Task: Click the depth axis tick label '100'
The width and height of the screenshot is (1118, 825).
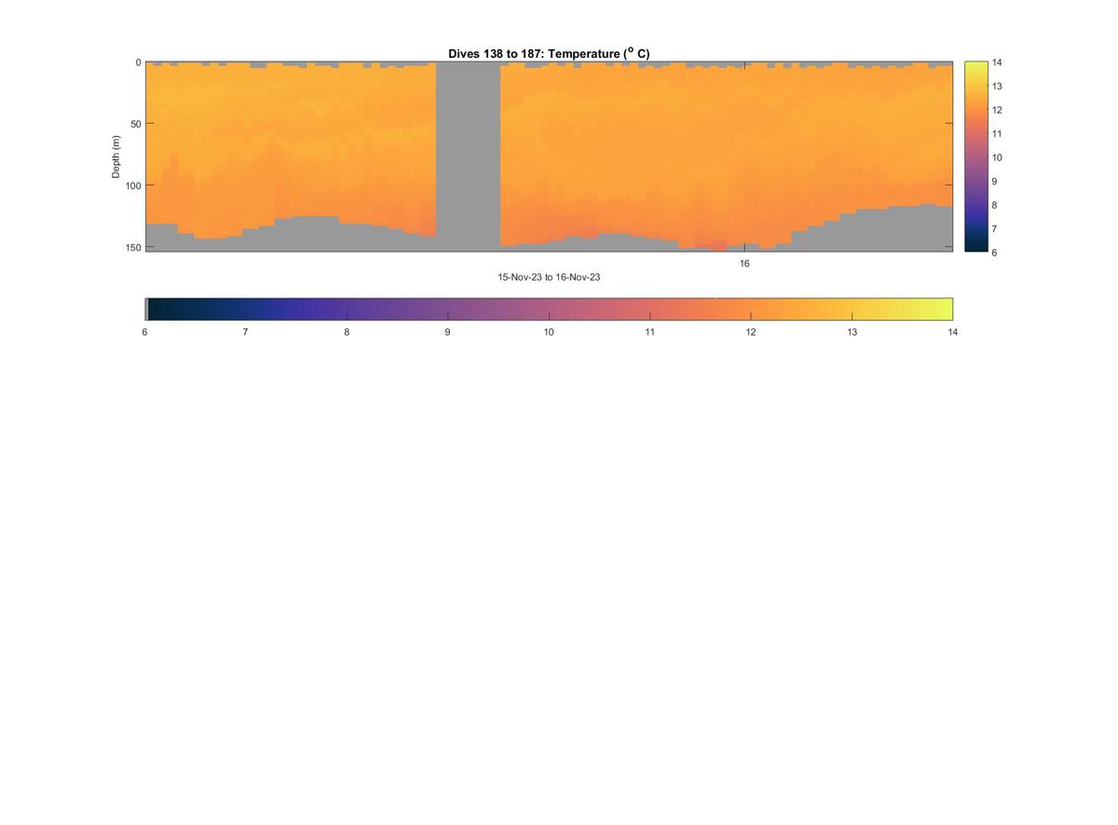Action: (x=132, y=186)
